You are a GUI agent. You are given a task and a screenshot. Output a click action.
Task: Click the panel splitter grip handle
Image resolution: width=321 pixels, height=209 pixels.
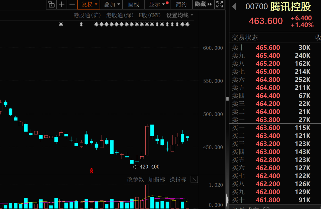[227, 99]
